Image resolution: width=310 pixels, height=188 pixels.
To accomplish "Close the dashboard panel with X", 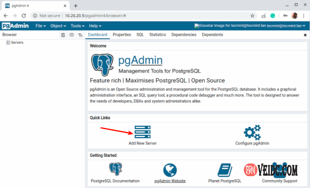I will pyautogui.click(x=305, y=35).
